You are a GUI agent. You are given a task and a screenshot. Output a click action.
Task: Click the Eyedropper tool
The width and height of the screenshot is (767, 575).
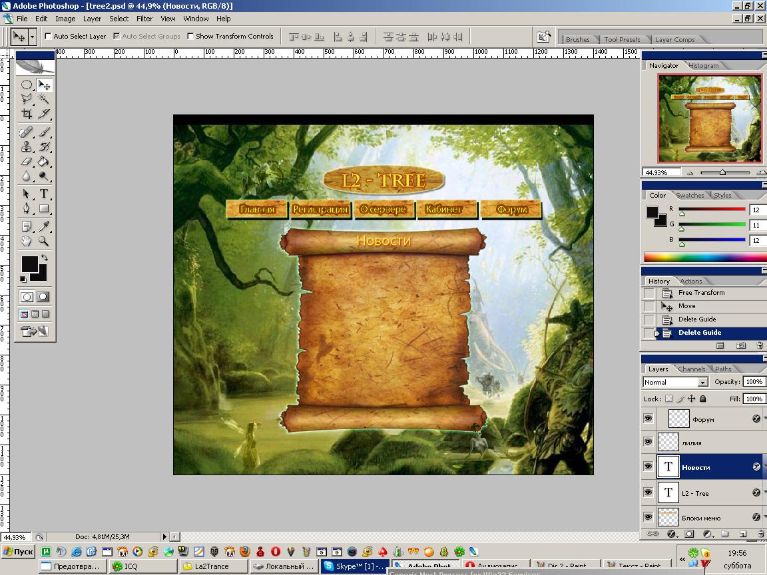44,227
